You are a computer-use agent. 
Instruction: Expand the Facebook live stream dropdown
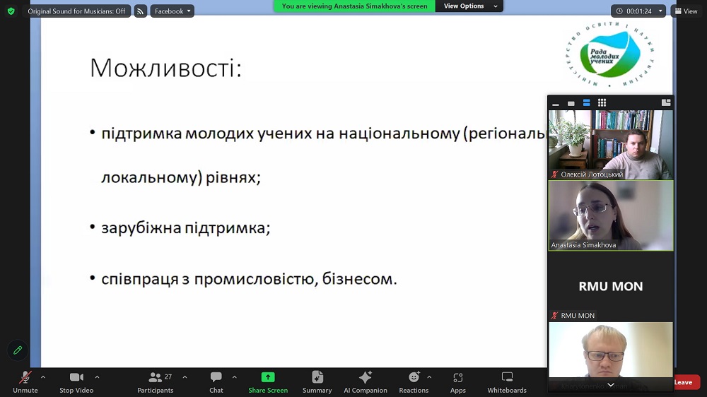tap(173, 11)
